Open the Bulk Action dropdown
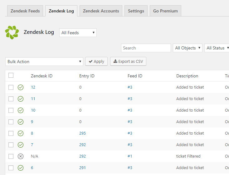 (44, 62)
